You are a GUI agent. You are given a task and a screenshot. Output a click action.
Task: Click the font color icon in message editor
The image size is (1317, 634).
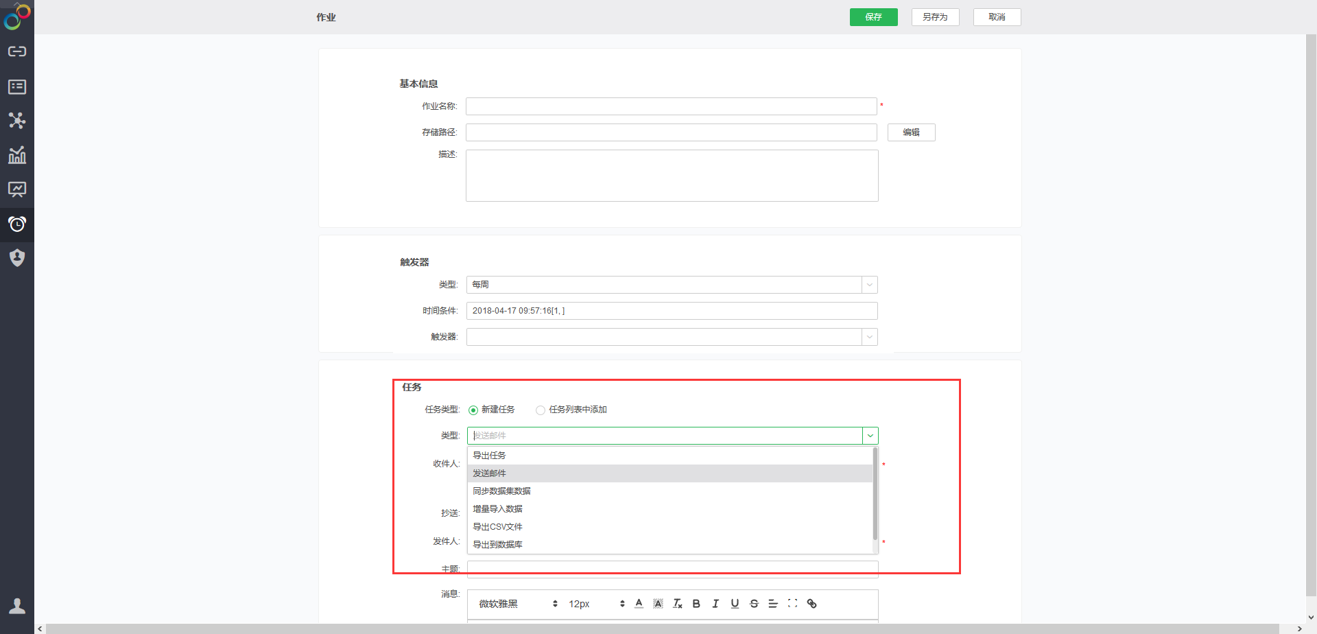[x=639, y=604]
